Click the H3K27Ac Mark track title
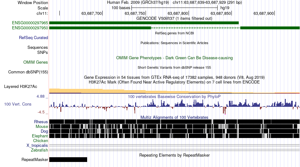 coord(174,82)
